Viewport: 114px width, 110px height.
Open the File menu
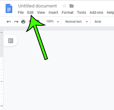click(x=21, y=12)
